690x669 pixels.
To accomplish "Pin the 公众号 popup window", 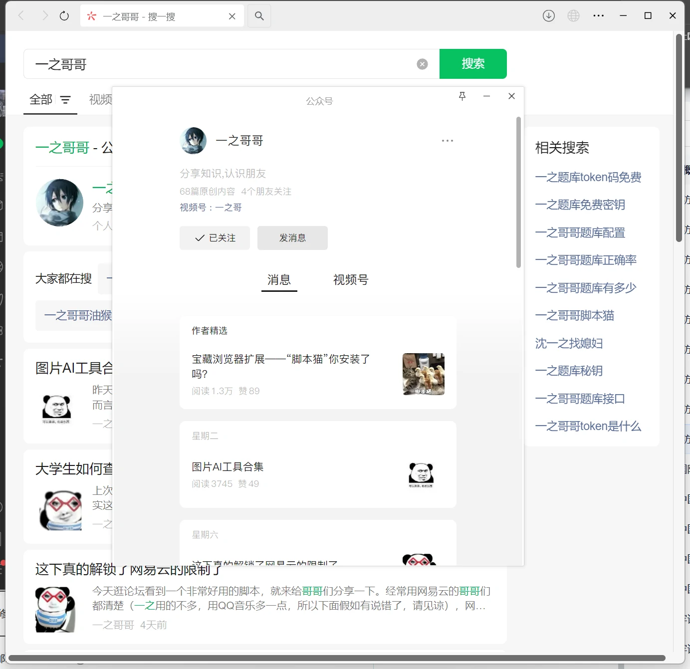I will click(x=462, y=96).
